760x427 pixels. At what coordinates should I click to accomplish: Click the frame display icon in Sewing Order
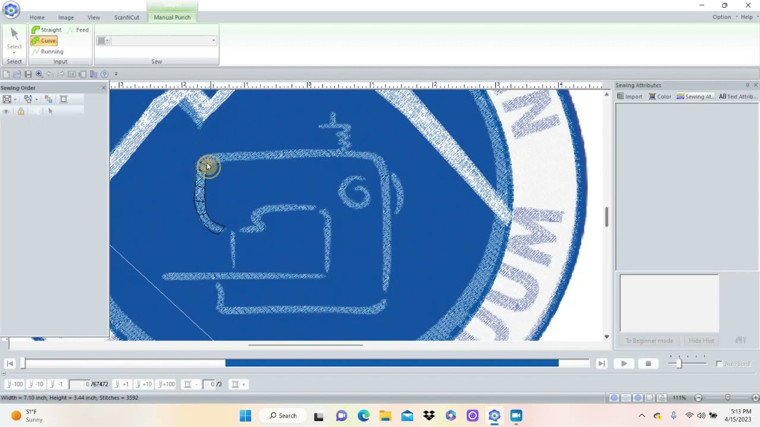(x=7, y=99)
